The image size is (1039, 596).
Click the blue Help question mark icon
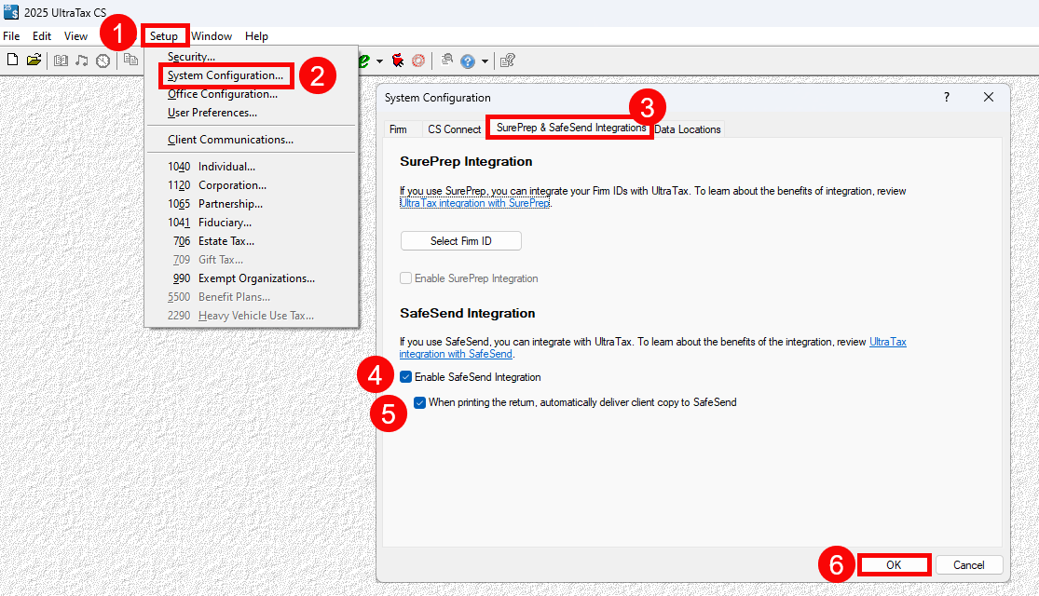tap(468, 61)
